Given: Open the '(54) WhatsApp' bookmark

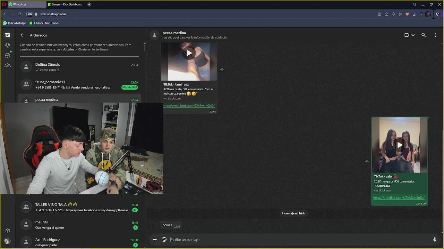Looking at the screenshot, I should (15, 23).
